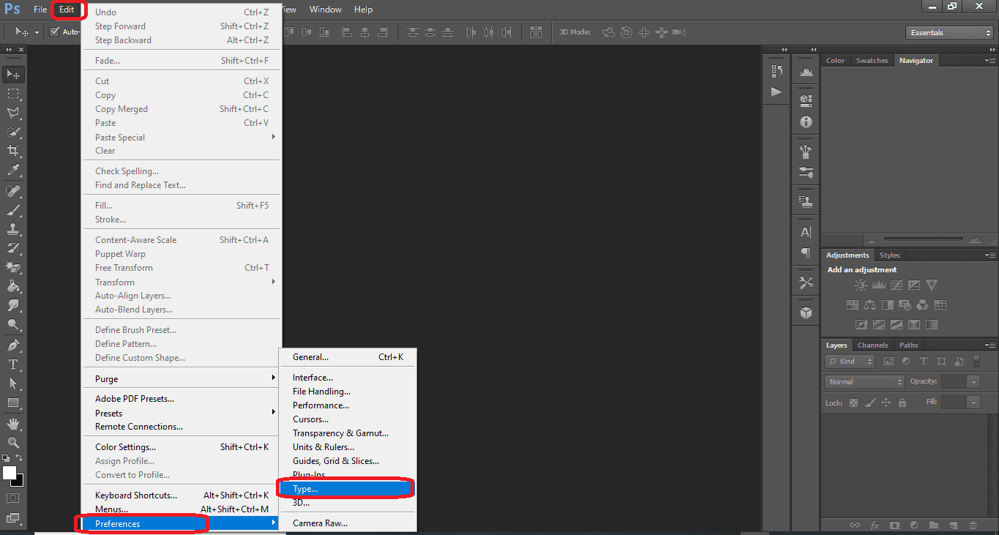
Task: Click the foreground color swatch
Action: pyautogui.click(x=10, y=473)
